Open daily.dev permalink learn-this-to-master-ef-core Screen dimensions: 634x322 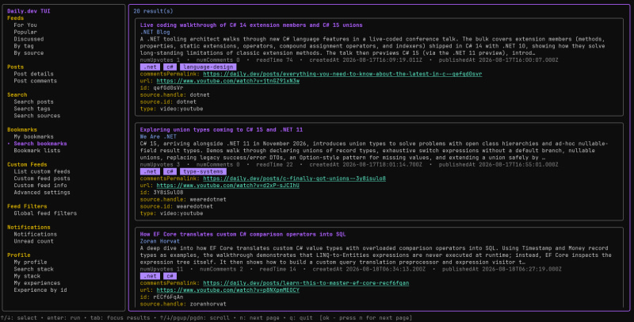coord(306,283)
